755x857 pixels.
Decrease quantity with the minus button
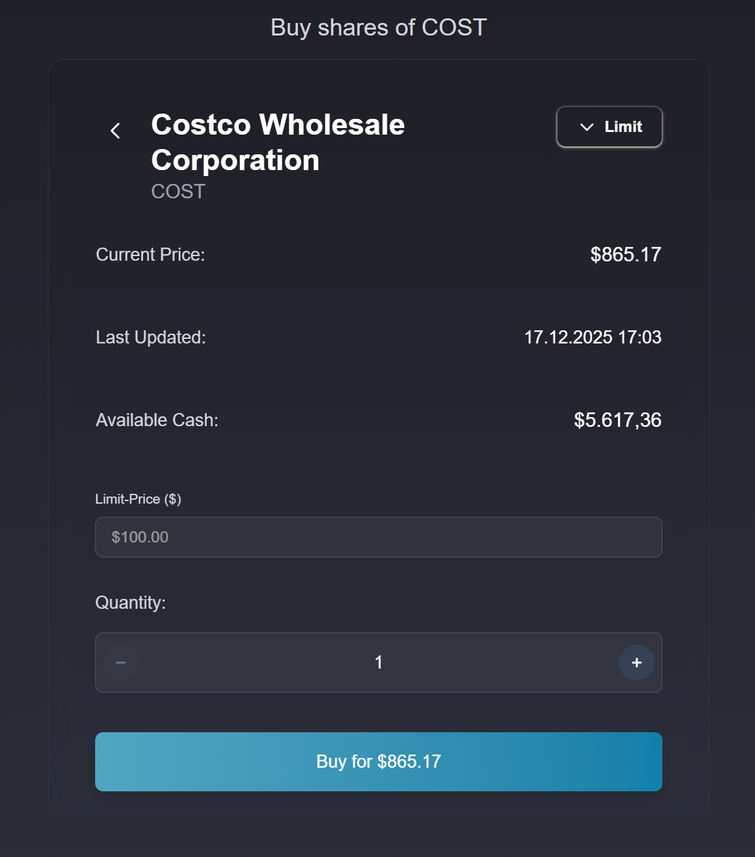click(x=121, y=663)
